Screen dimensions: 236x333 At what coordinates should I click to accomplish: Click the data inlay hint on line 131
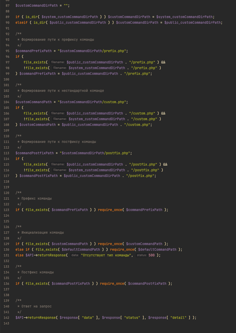click(x=75, y=255)
